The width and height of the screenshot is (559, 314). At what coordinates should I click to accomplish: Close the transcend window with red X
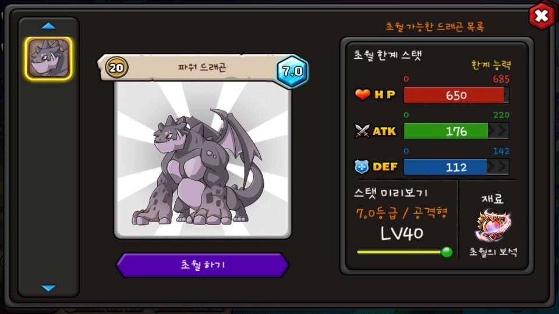click(x=542, y=16)
